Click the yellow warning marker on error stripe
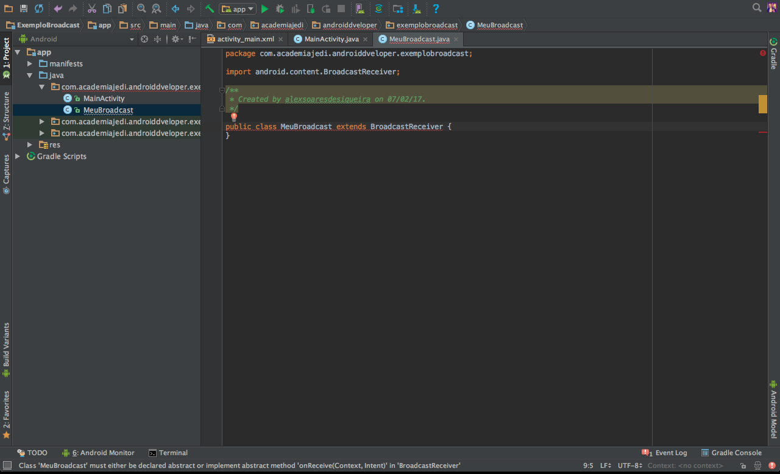The width and height of the screenshot is (780, 474). click(x=763, y=104)
